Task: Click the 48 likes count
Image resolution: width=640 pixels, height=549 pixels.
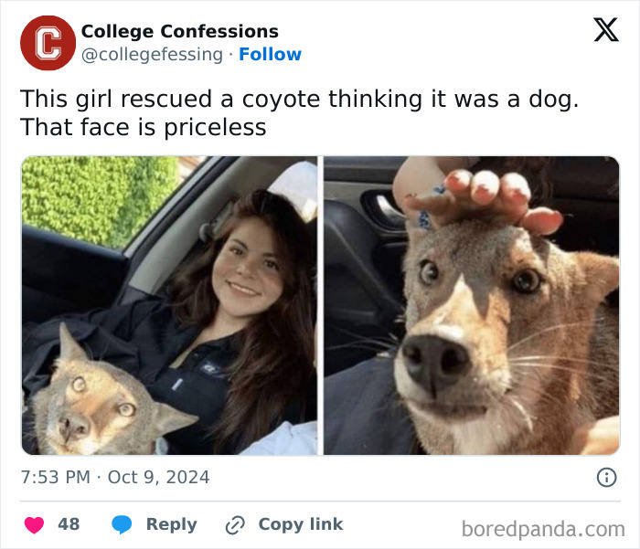Action: [69, 524]
